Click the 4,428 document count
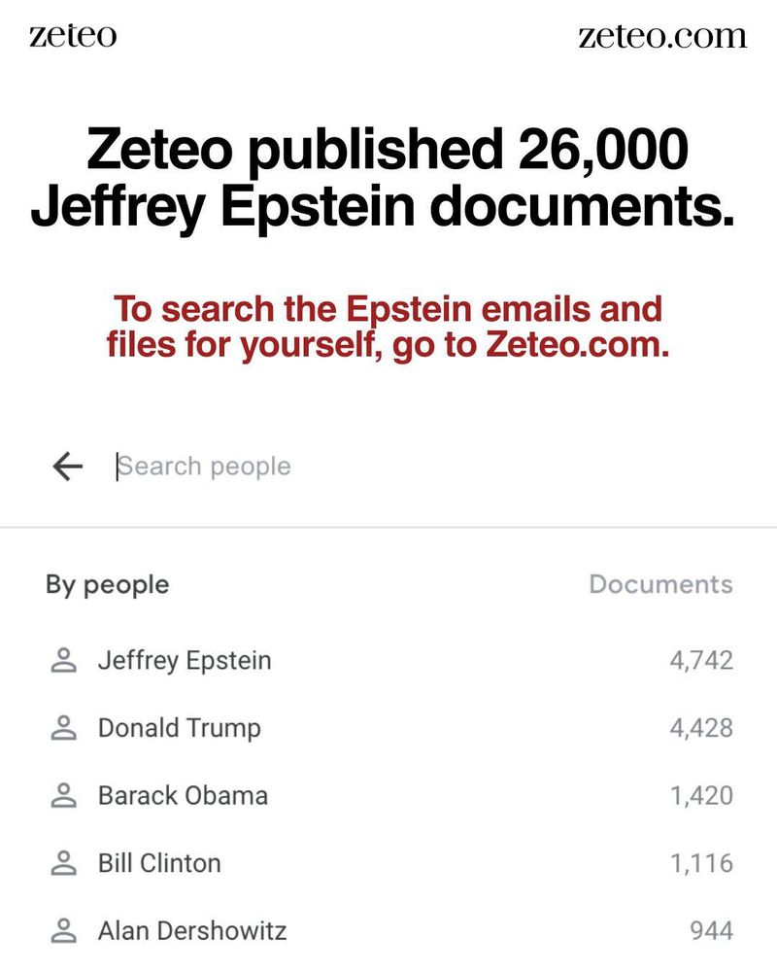 pos(701,728)
